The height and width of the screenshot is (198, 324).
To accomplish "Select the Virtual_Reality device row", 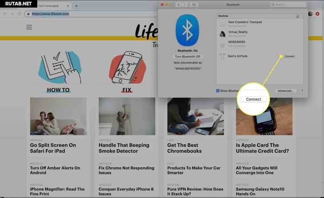I will click(260, 33).
